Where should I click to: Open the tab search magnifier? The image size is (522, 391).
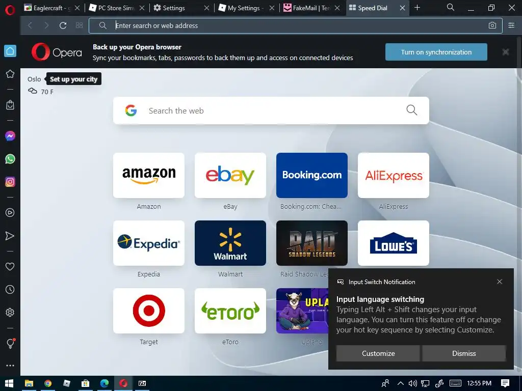coord(451,7)
